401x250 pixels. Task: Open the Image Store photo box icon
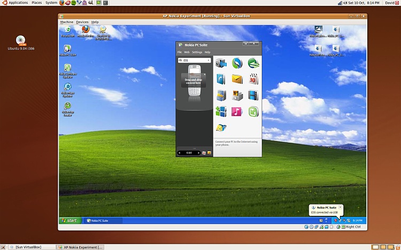click(237, 95)
